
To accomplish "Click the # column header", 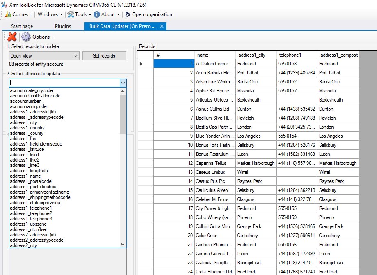I will [174, 55].
